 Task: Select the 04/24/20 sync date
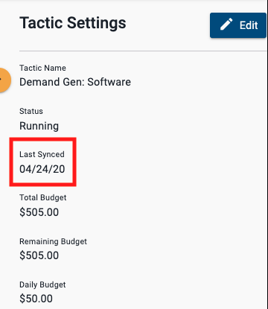pyautogui.click(x=42, y=169)
